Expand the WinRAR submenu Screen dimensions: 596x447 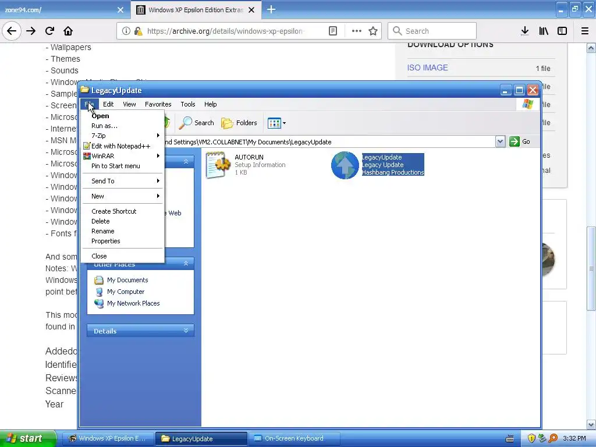pyautogui.click(x=122, y=156)
